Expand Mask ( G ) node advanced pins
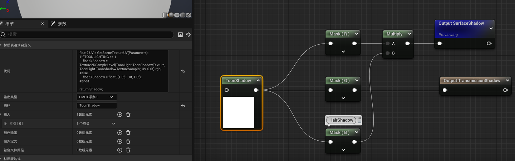515x161 pixels. [x=343, y=98]
